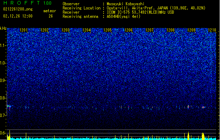Click the Observer label
Viewport: 220px width, 140px height.
click(71, 4)
